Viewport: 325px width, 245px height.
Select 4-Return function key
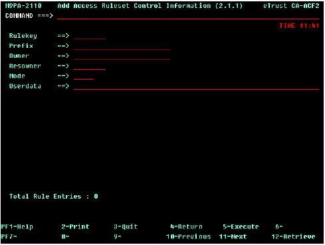(186, 226)
